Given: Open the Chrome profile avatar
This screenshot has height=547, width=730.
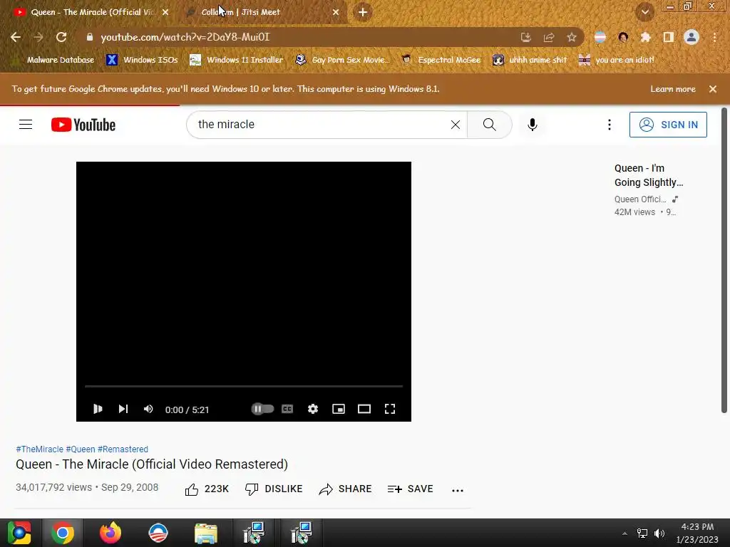Looking at the screenshot, I should [692, 37].
